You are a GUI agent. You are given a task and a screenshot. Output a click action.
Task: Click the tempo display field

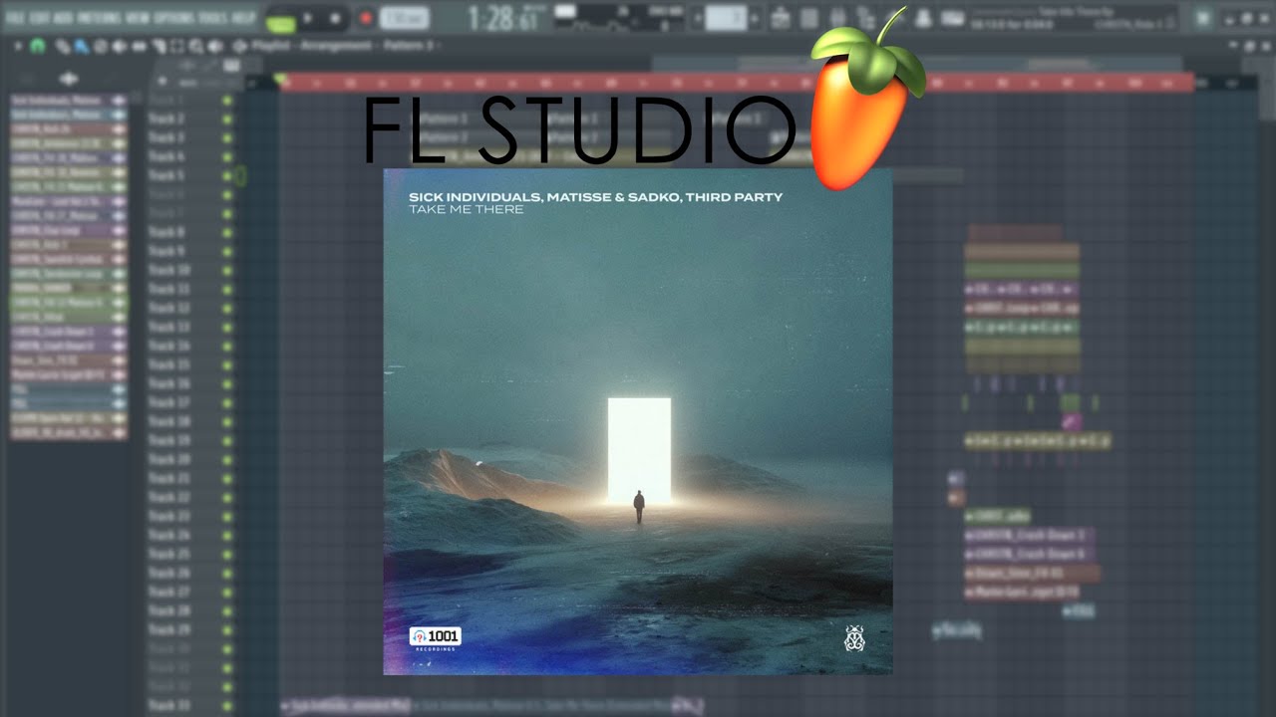click(x=405, y=18)
